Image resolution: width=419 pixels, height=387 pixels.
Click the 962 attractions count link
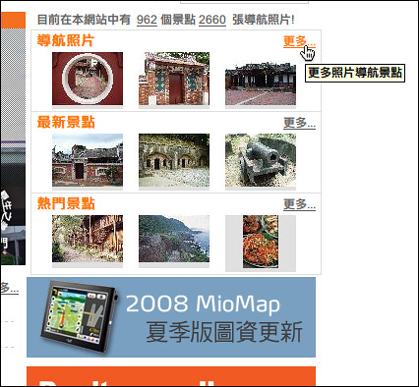tap(147, 20)
